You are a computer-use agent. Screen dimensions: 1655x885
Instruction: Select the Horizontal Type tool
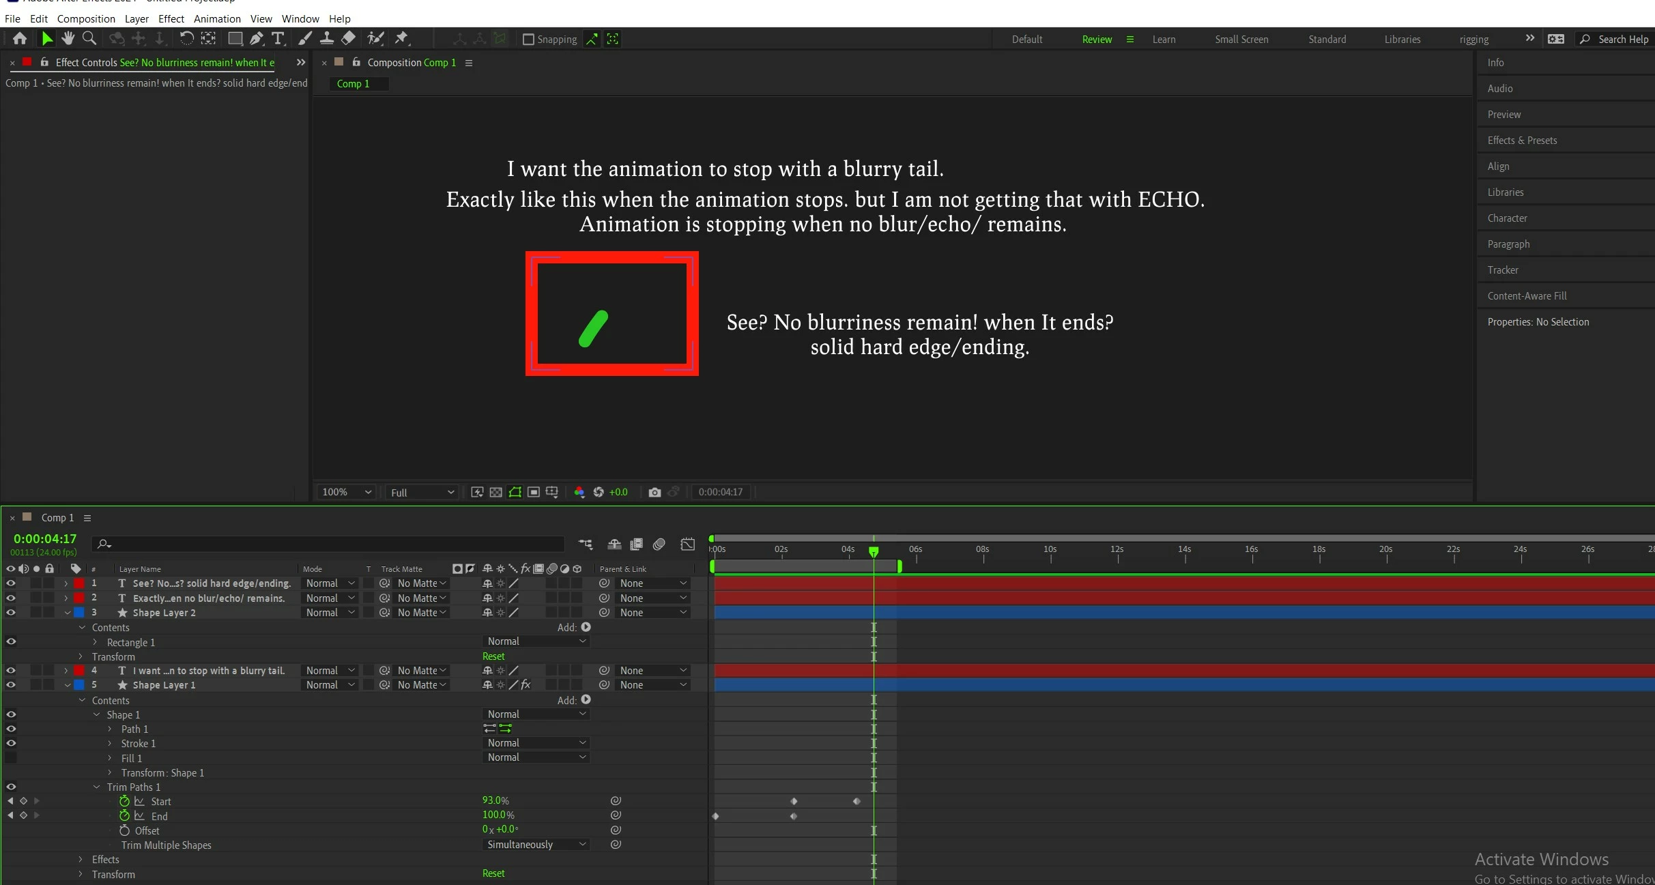click(278, 39)
